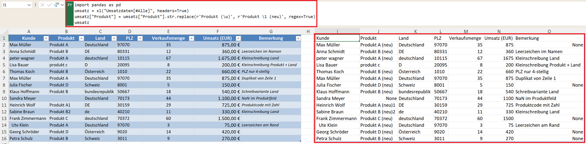Viewport: 586px width, 144px height.
Task: Click the Python output type icon
Action: [x=56, y=5]
